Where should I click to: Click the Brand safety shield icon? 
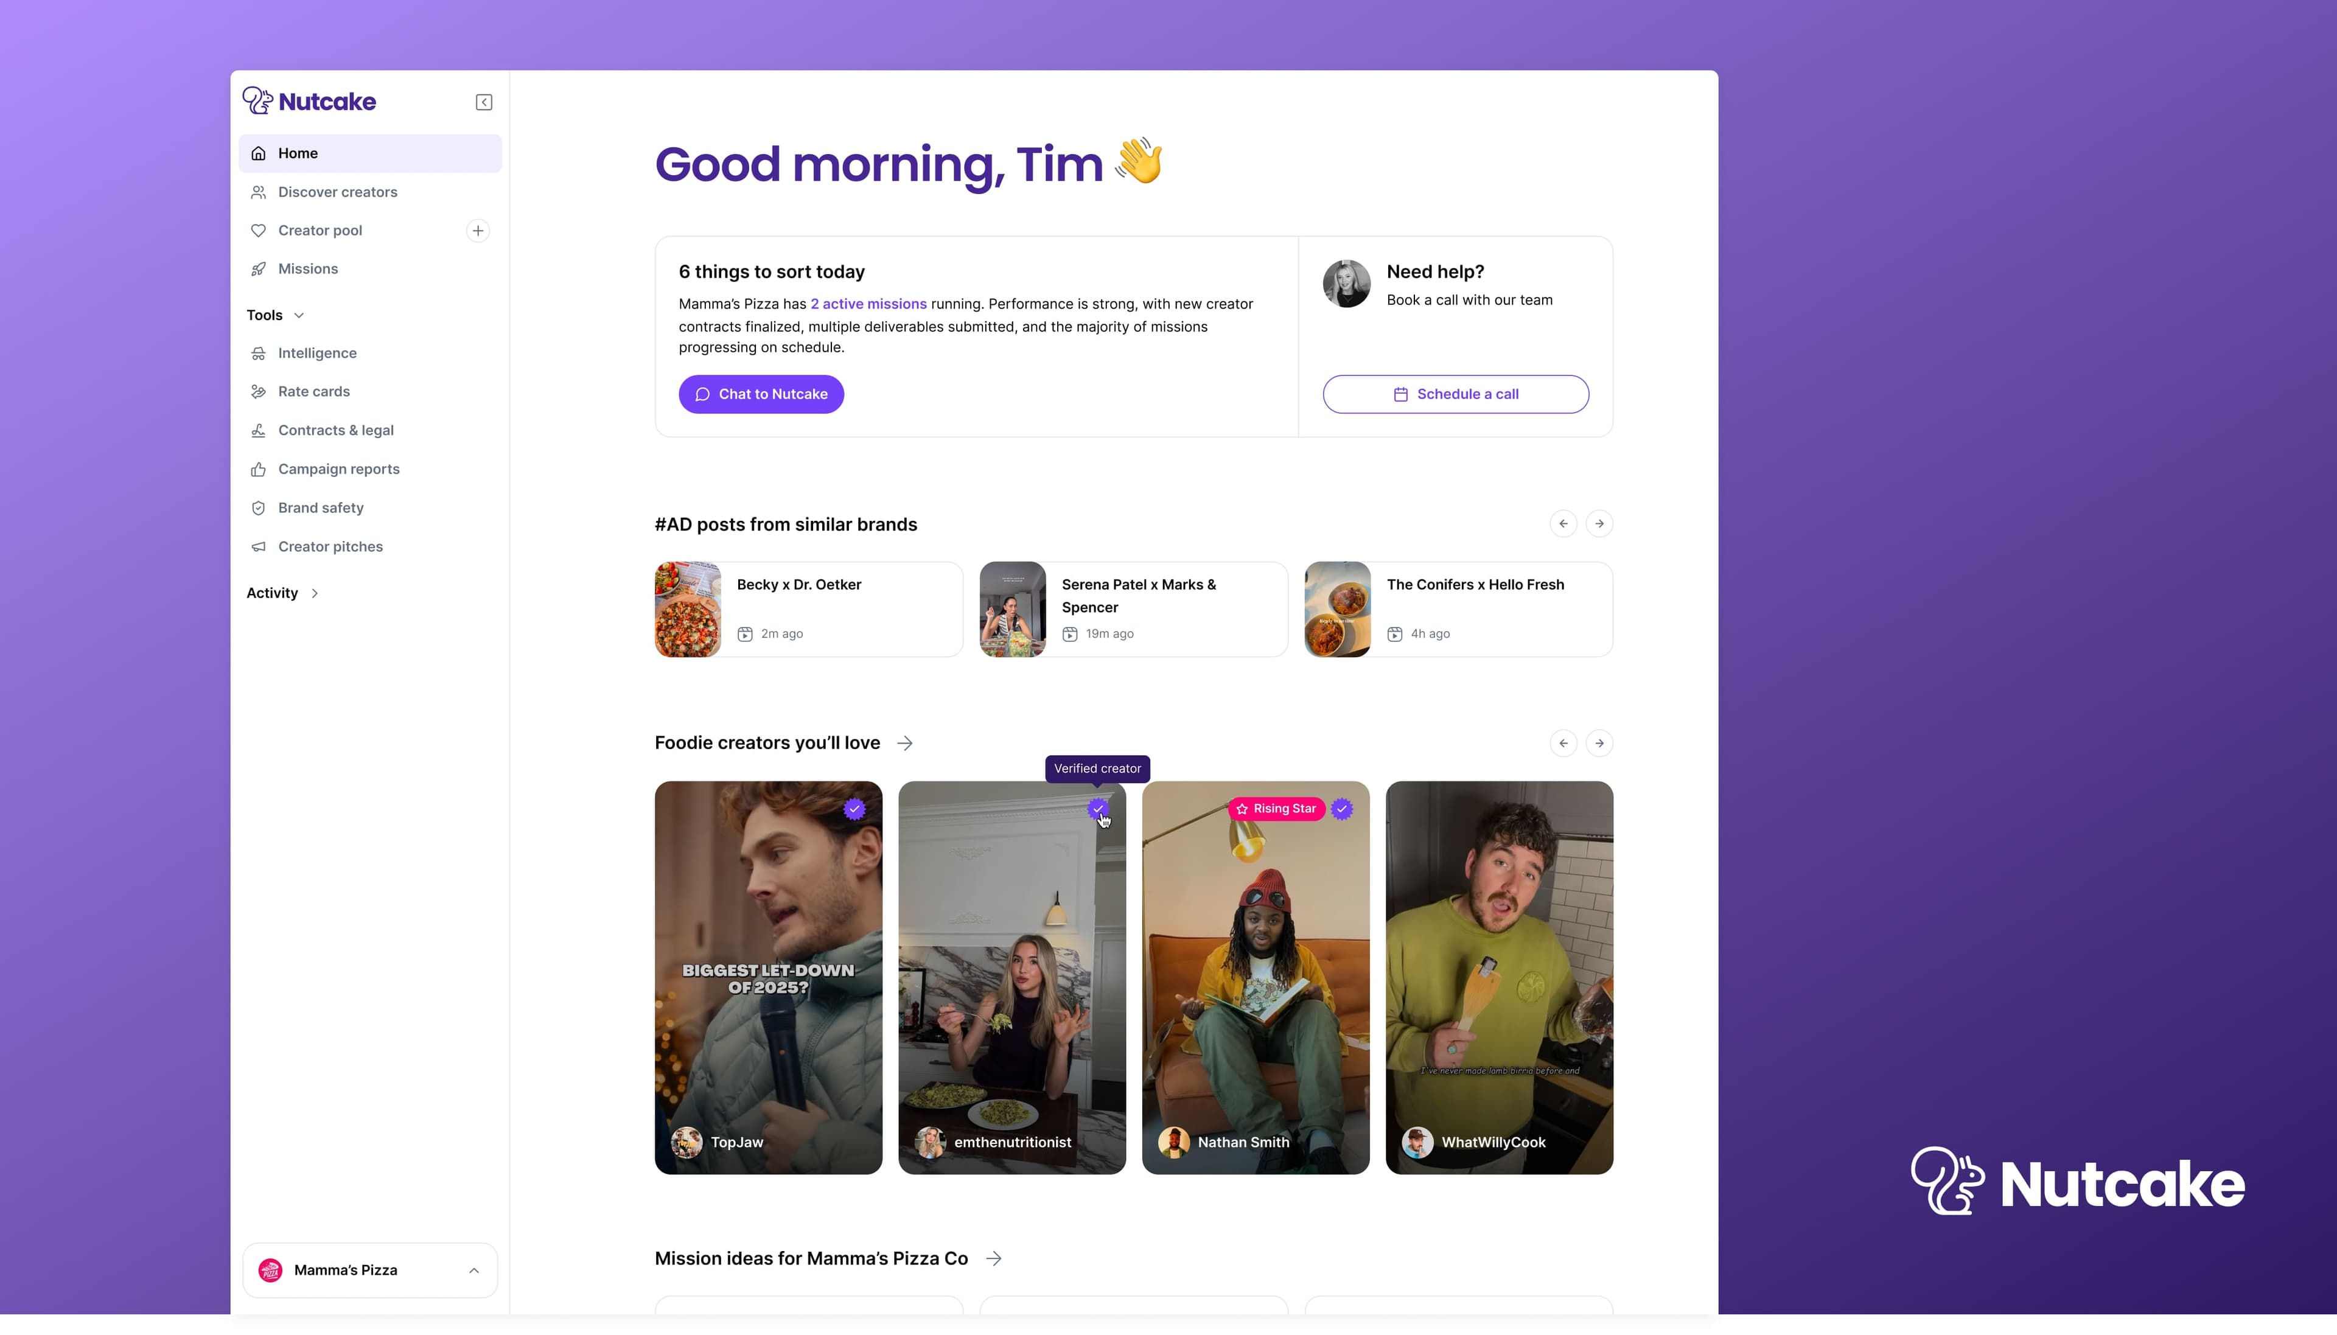(x=259, y=508)
